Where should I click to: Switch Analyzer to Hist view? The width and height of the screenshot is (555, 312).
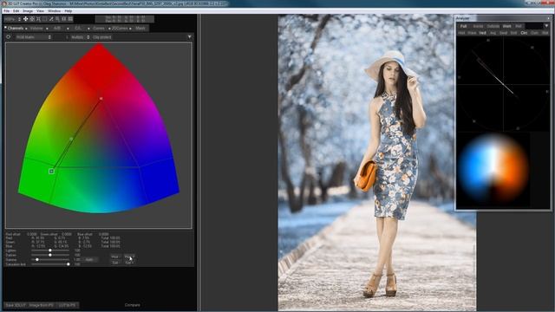point(461,33)
